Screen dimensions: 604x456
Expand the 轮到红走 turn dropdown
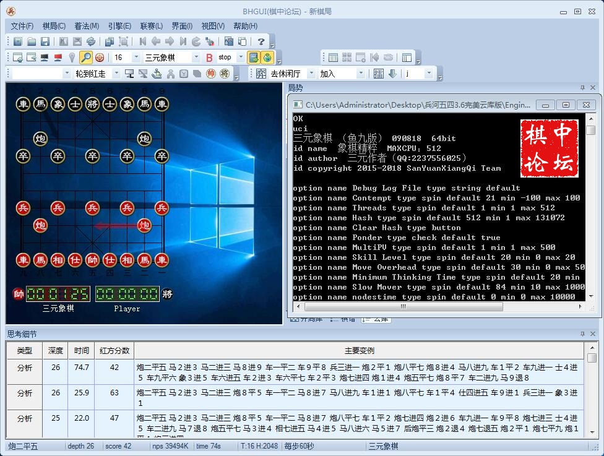(117, 74)
